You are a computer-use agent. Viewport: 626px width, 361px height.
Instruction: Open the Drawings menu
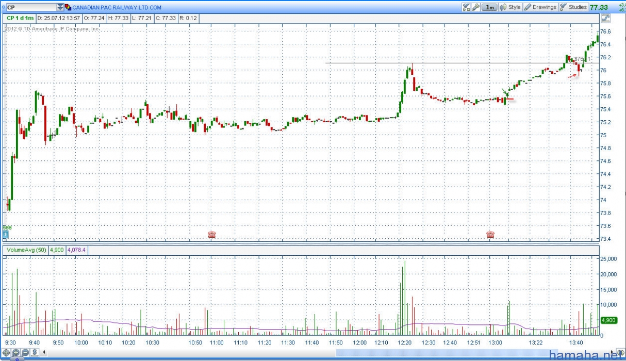(540, 7)
